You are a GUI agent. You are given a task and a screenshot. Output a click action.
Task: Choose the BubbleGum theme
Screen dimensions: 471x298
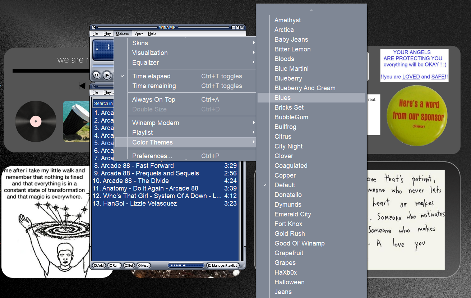point(311,117)
